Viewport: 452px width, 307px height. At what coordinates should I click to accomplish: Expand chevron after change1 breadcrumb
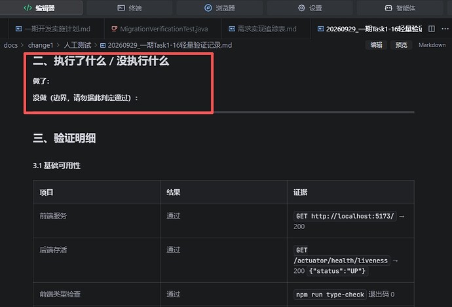[58, 45]
